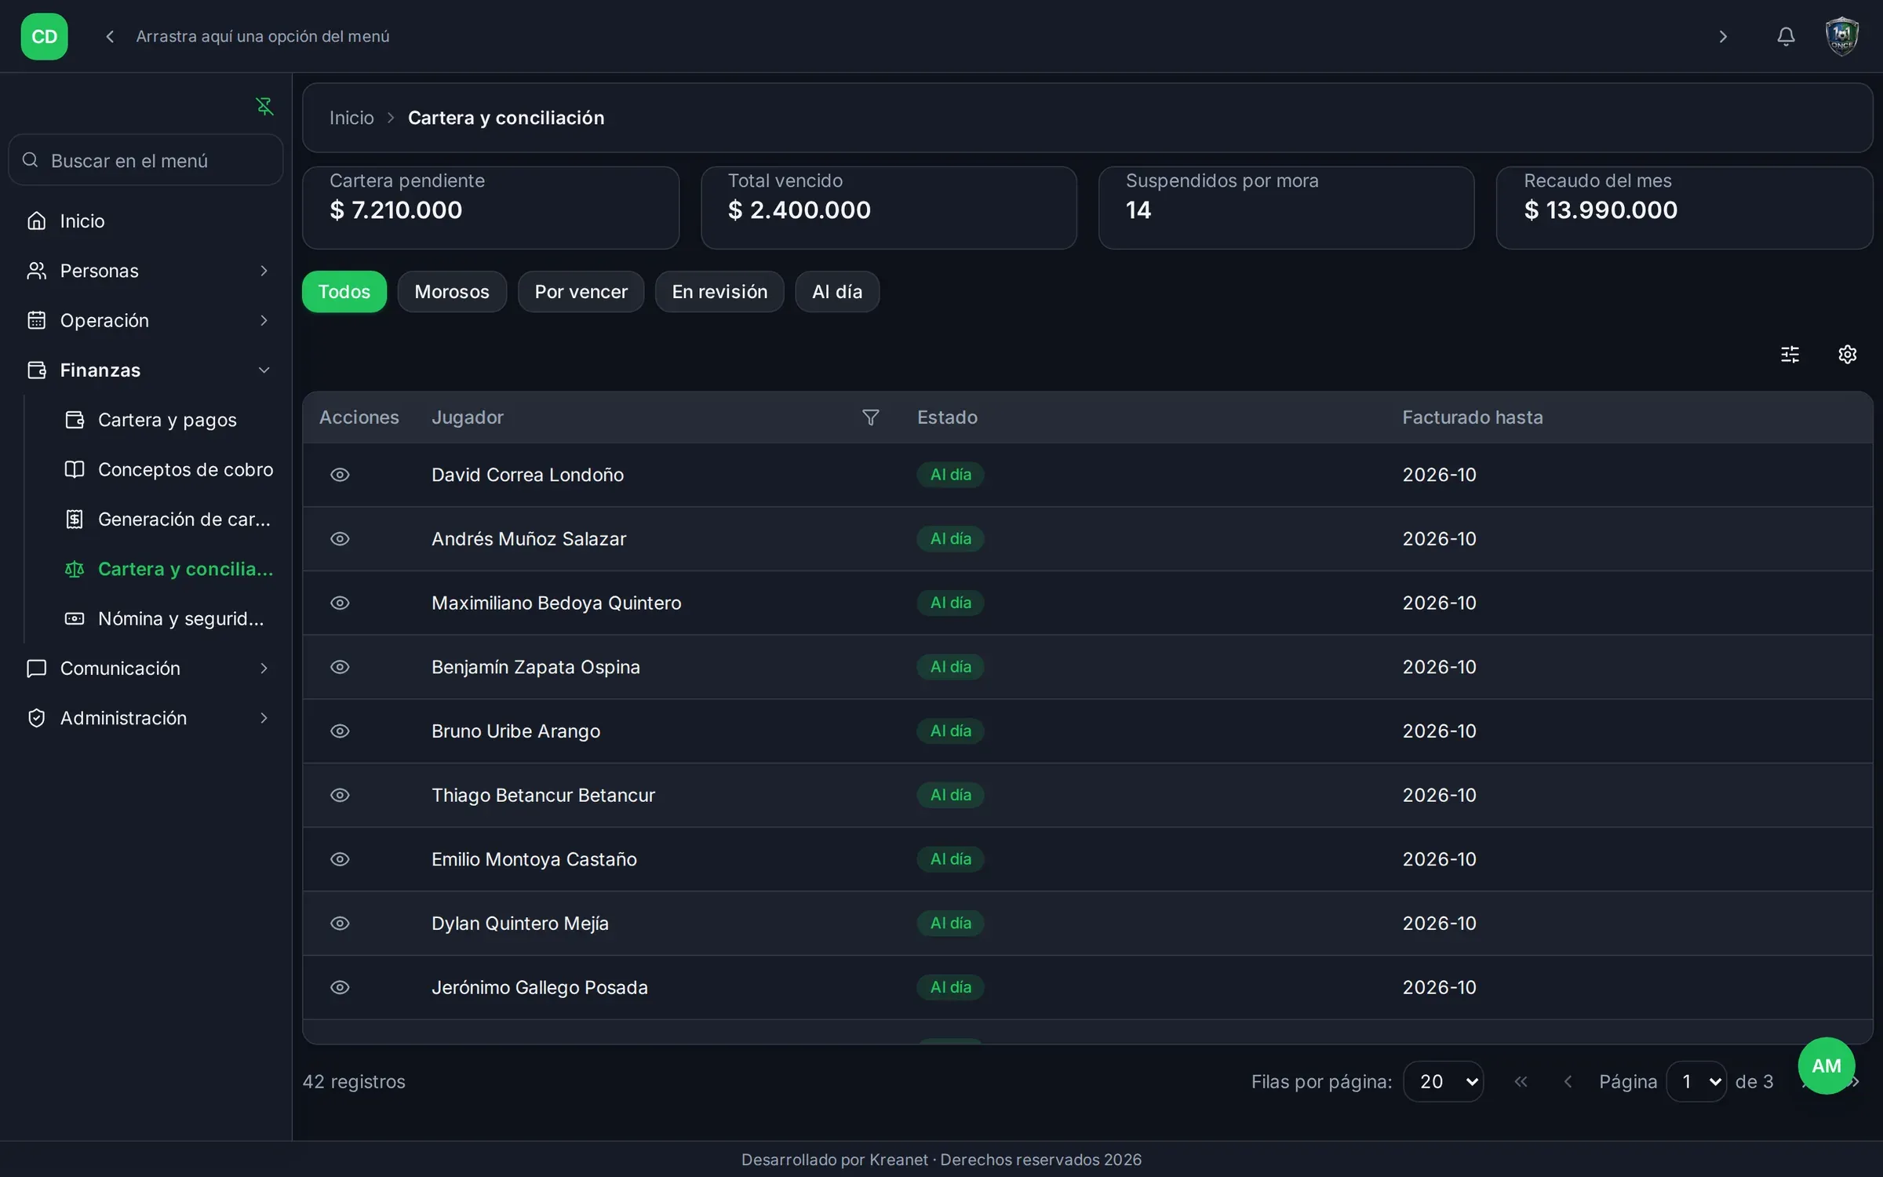Click the Buscar en el menú field
The height and width of the screenshot is (1177, 1883).
(146, 160)
